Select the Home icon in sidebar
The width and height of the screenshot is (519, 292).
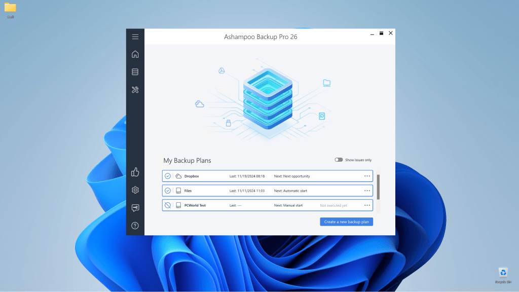click(135, 54)
